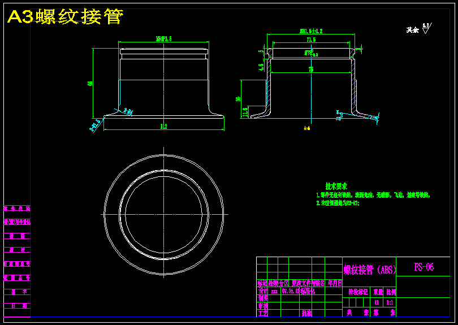This screenshot has height=325, width=458.
Task: Click the '设计' row label
Action: click(x=263, y=291)
